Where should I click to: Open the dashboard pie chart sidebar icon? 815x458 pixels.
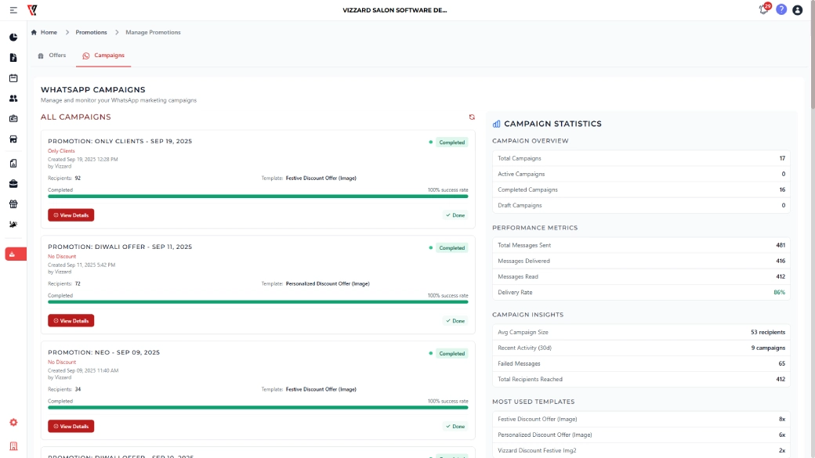(13, 38)
